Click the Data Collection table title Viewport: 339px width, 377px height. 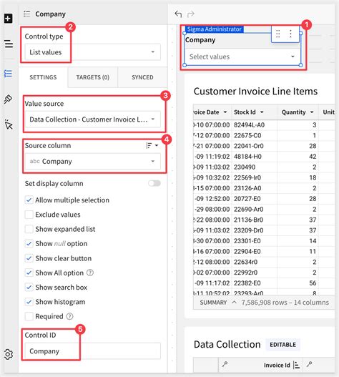click(227, 345)
